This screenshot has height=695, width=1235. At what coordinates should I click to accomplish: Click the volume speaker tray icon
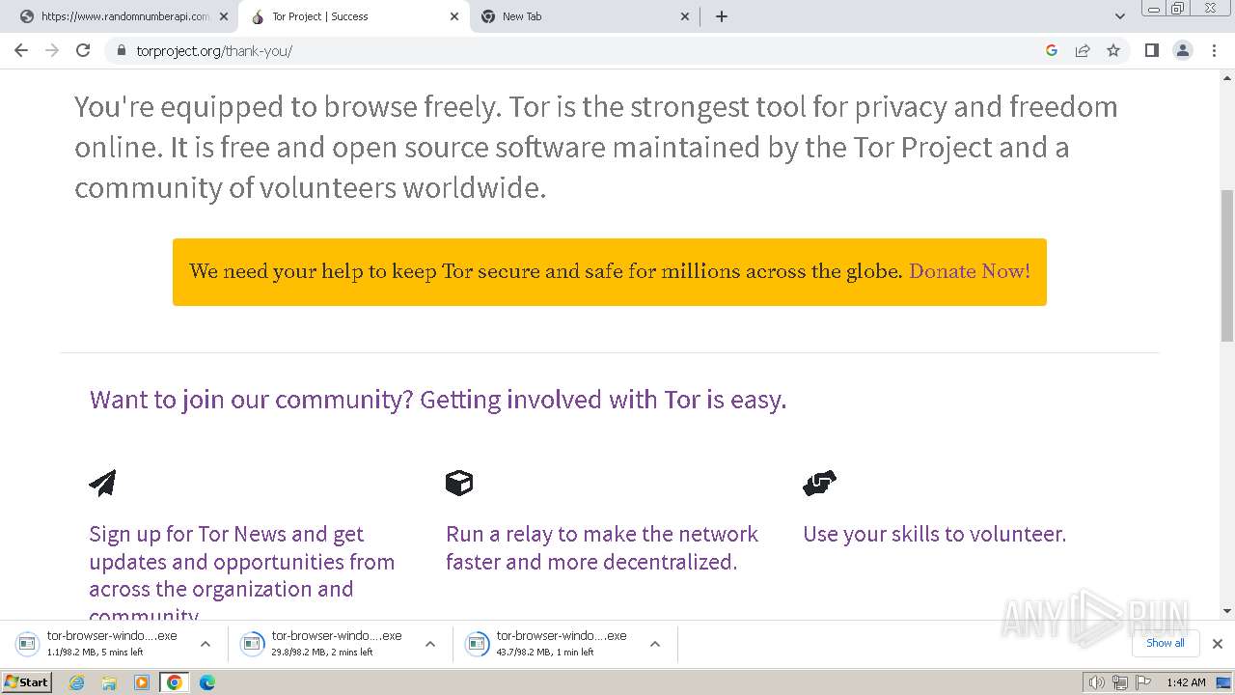coord(1097,682)
